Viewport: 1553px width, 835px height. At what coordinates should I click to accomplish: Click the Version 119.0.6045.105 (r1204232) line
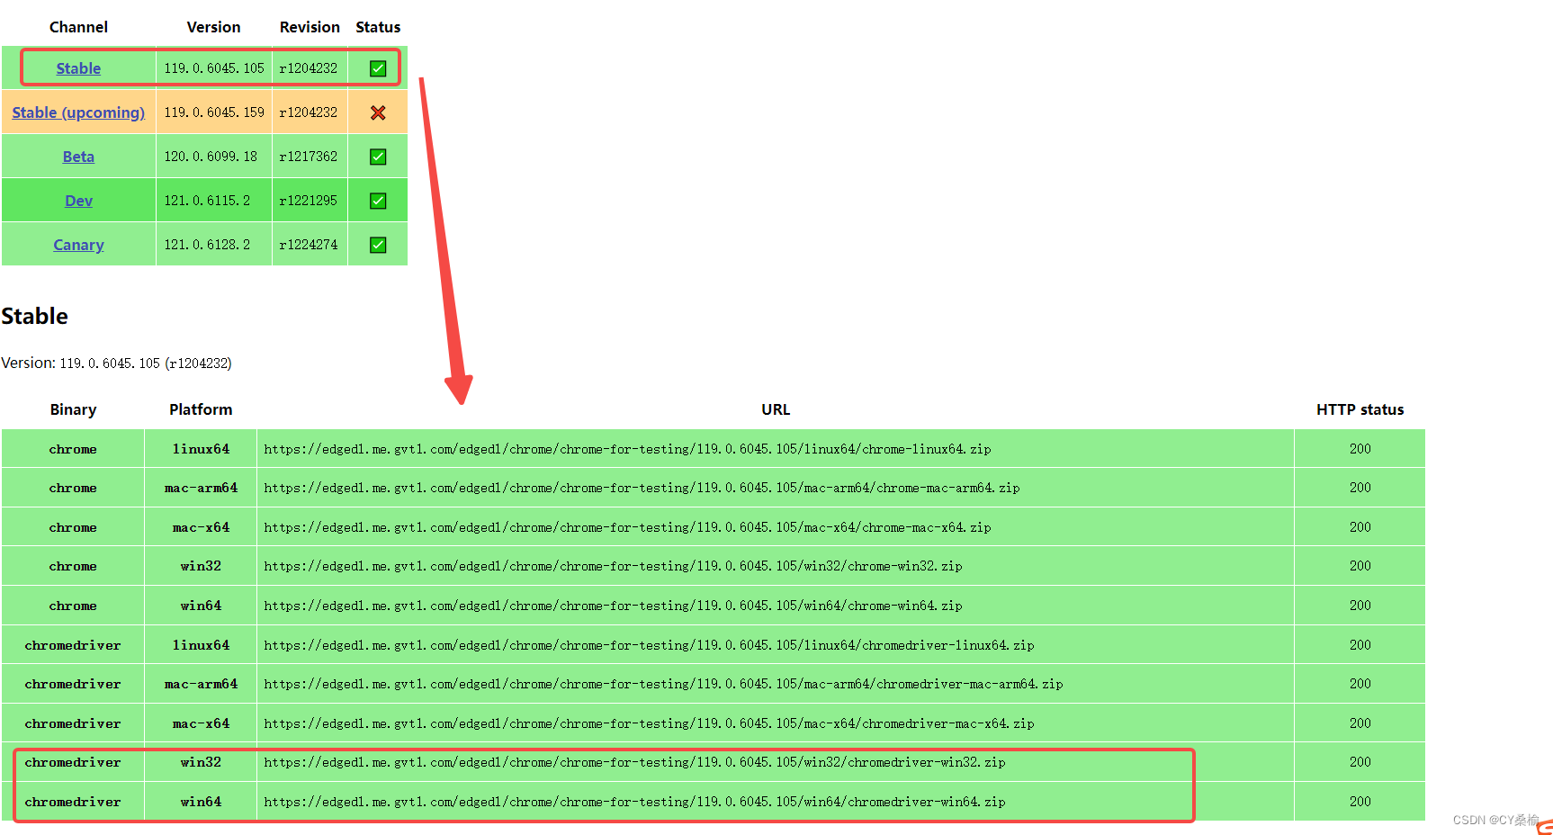pyautogui.click(x=117, y=363)
